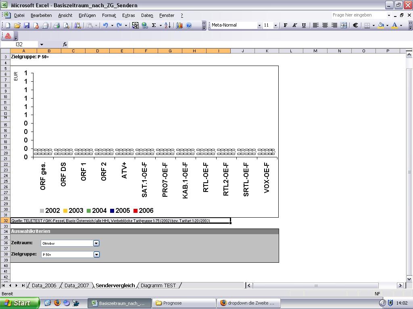
Task: Apply cell borders with the borders icon
Action: (367, 25)
